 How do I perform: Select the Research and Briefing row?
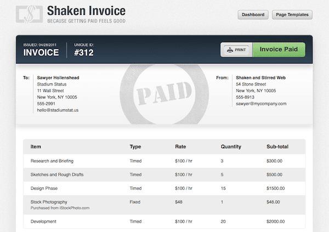click(x=52, y=161)
